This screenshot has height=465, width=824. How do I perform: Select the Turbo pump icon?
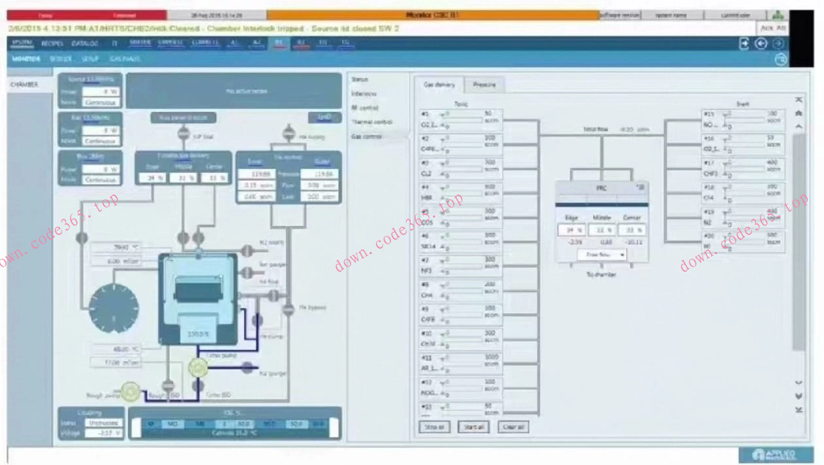198,368
